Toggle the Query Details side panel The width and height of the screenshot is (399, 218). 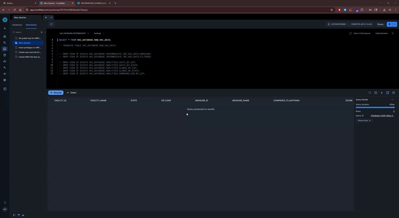(x=387, y=93)
